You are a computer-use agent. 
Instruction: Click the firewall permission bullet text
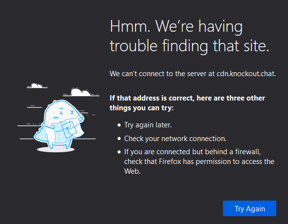pos(199,162)
